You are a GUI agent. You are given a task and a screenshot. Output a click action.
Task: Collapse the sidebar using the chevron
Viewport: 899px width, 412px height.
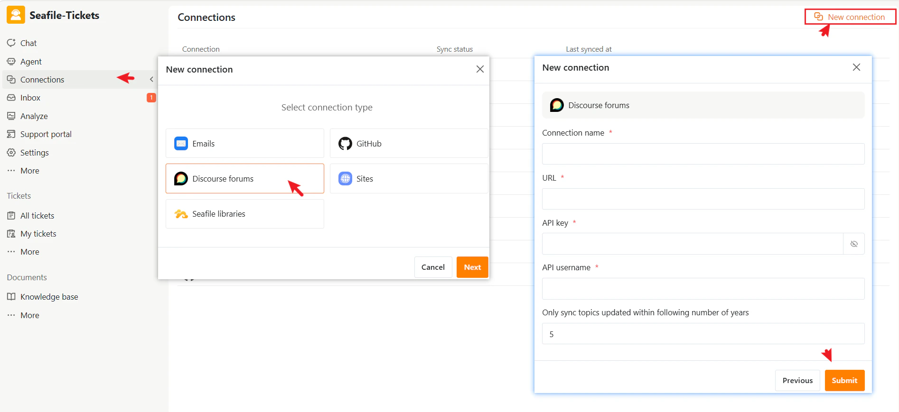coord(151,79)
